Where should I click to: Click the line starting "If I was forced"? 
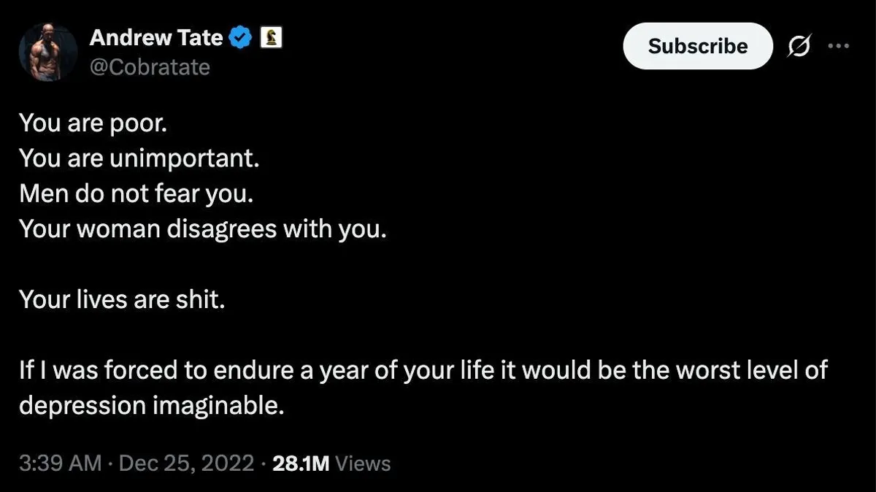point(423,370)
